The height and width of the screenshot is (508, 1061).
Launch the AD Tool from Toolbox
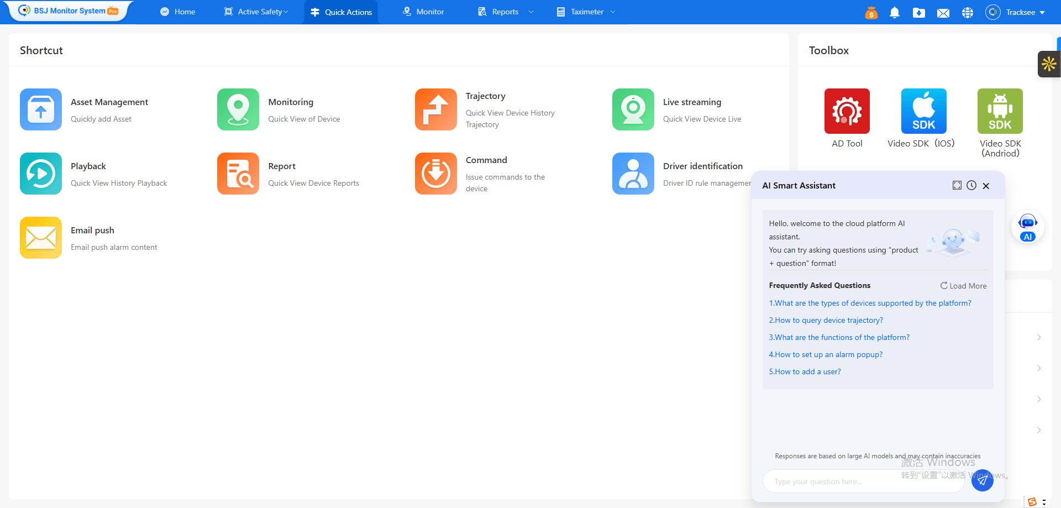click(x=847, y=111)
